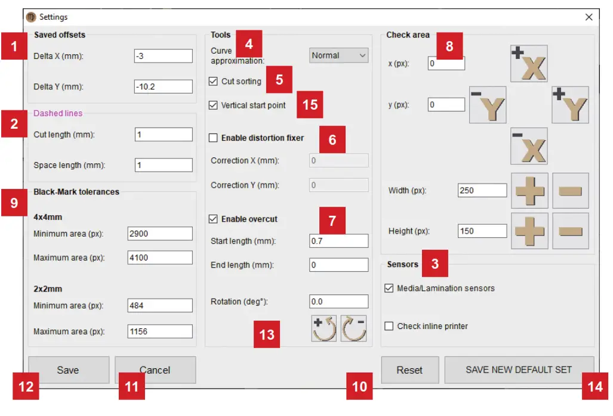613x416 pixels.
Task: Increase Height with the plus icon
Action: pyautogui.click(x=529, y=230)
